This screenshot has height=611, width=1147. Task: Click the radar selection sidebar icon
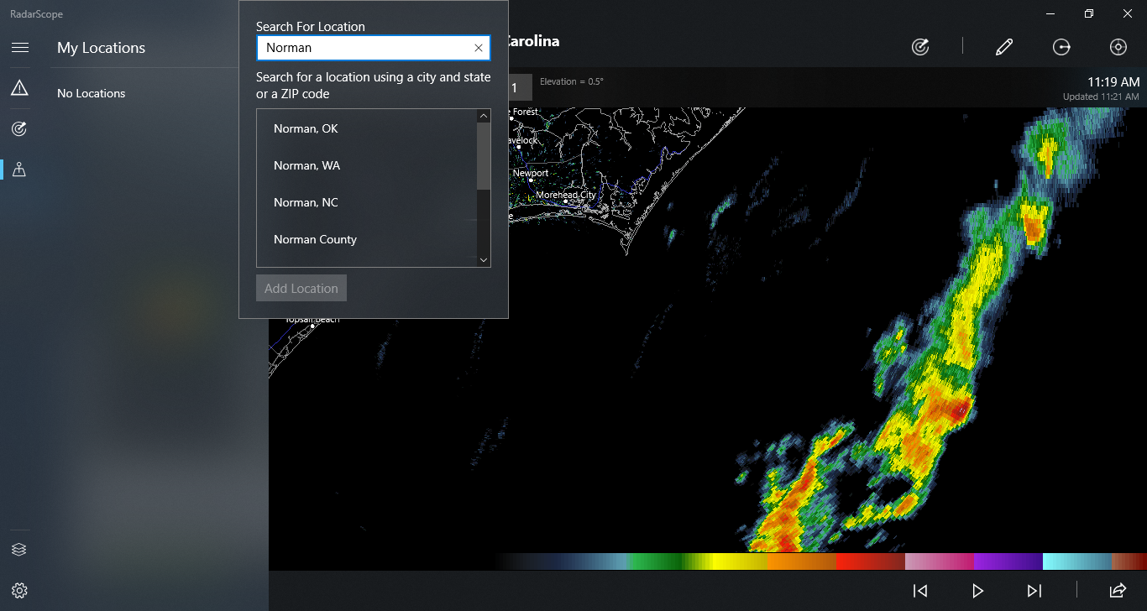click(x=18, y=128)
